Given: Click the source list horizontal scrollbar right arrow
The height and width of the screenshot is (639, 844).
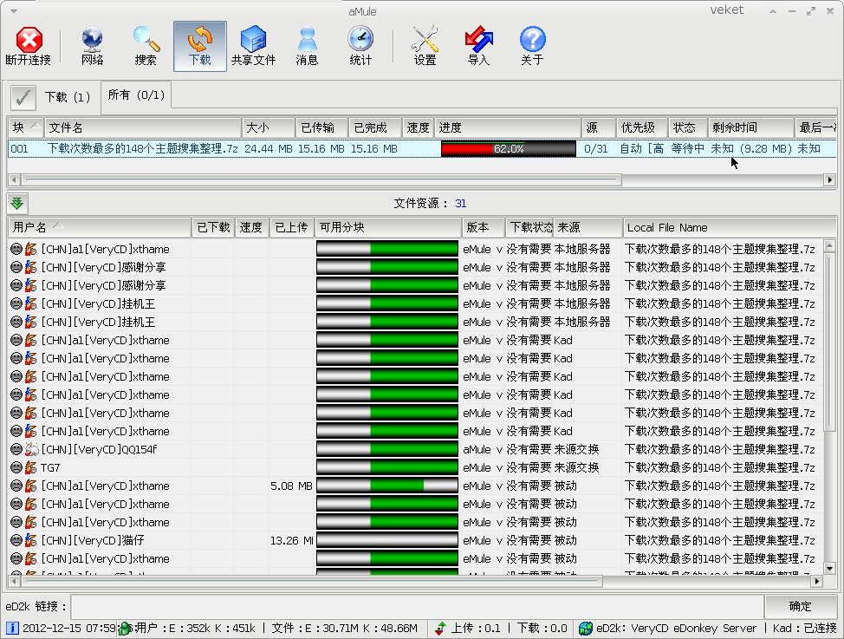Looking at the screenshot, I should tap(818, 582).
